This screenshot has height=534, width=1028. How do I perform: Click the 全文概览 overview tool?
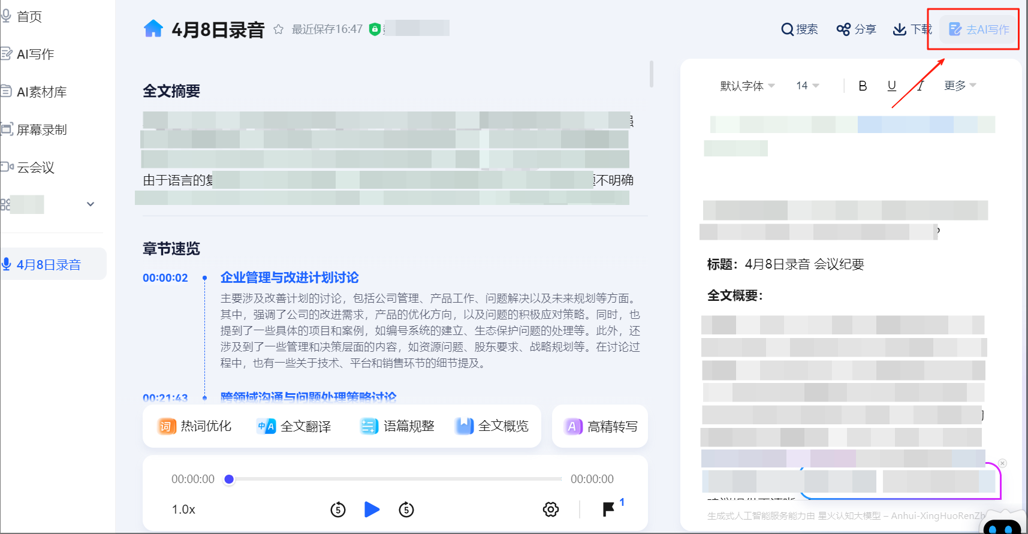pyautogui.click(x=492, y=426)
